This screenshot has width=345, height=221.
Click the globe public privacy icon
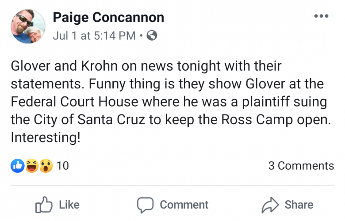152,36
